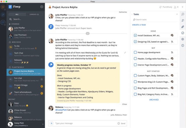Click the Search tasks field
Viewport: 186px width, 128px height.
155,20
